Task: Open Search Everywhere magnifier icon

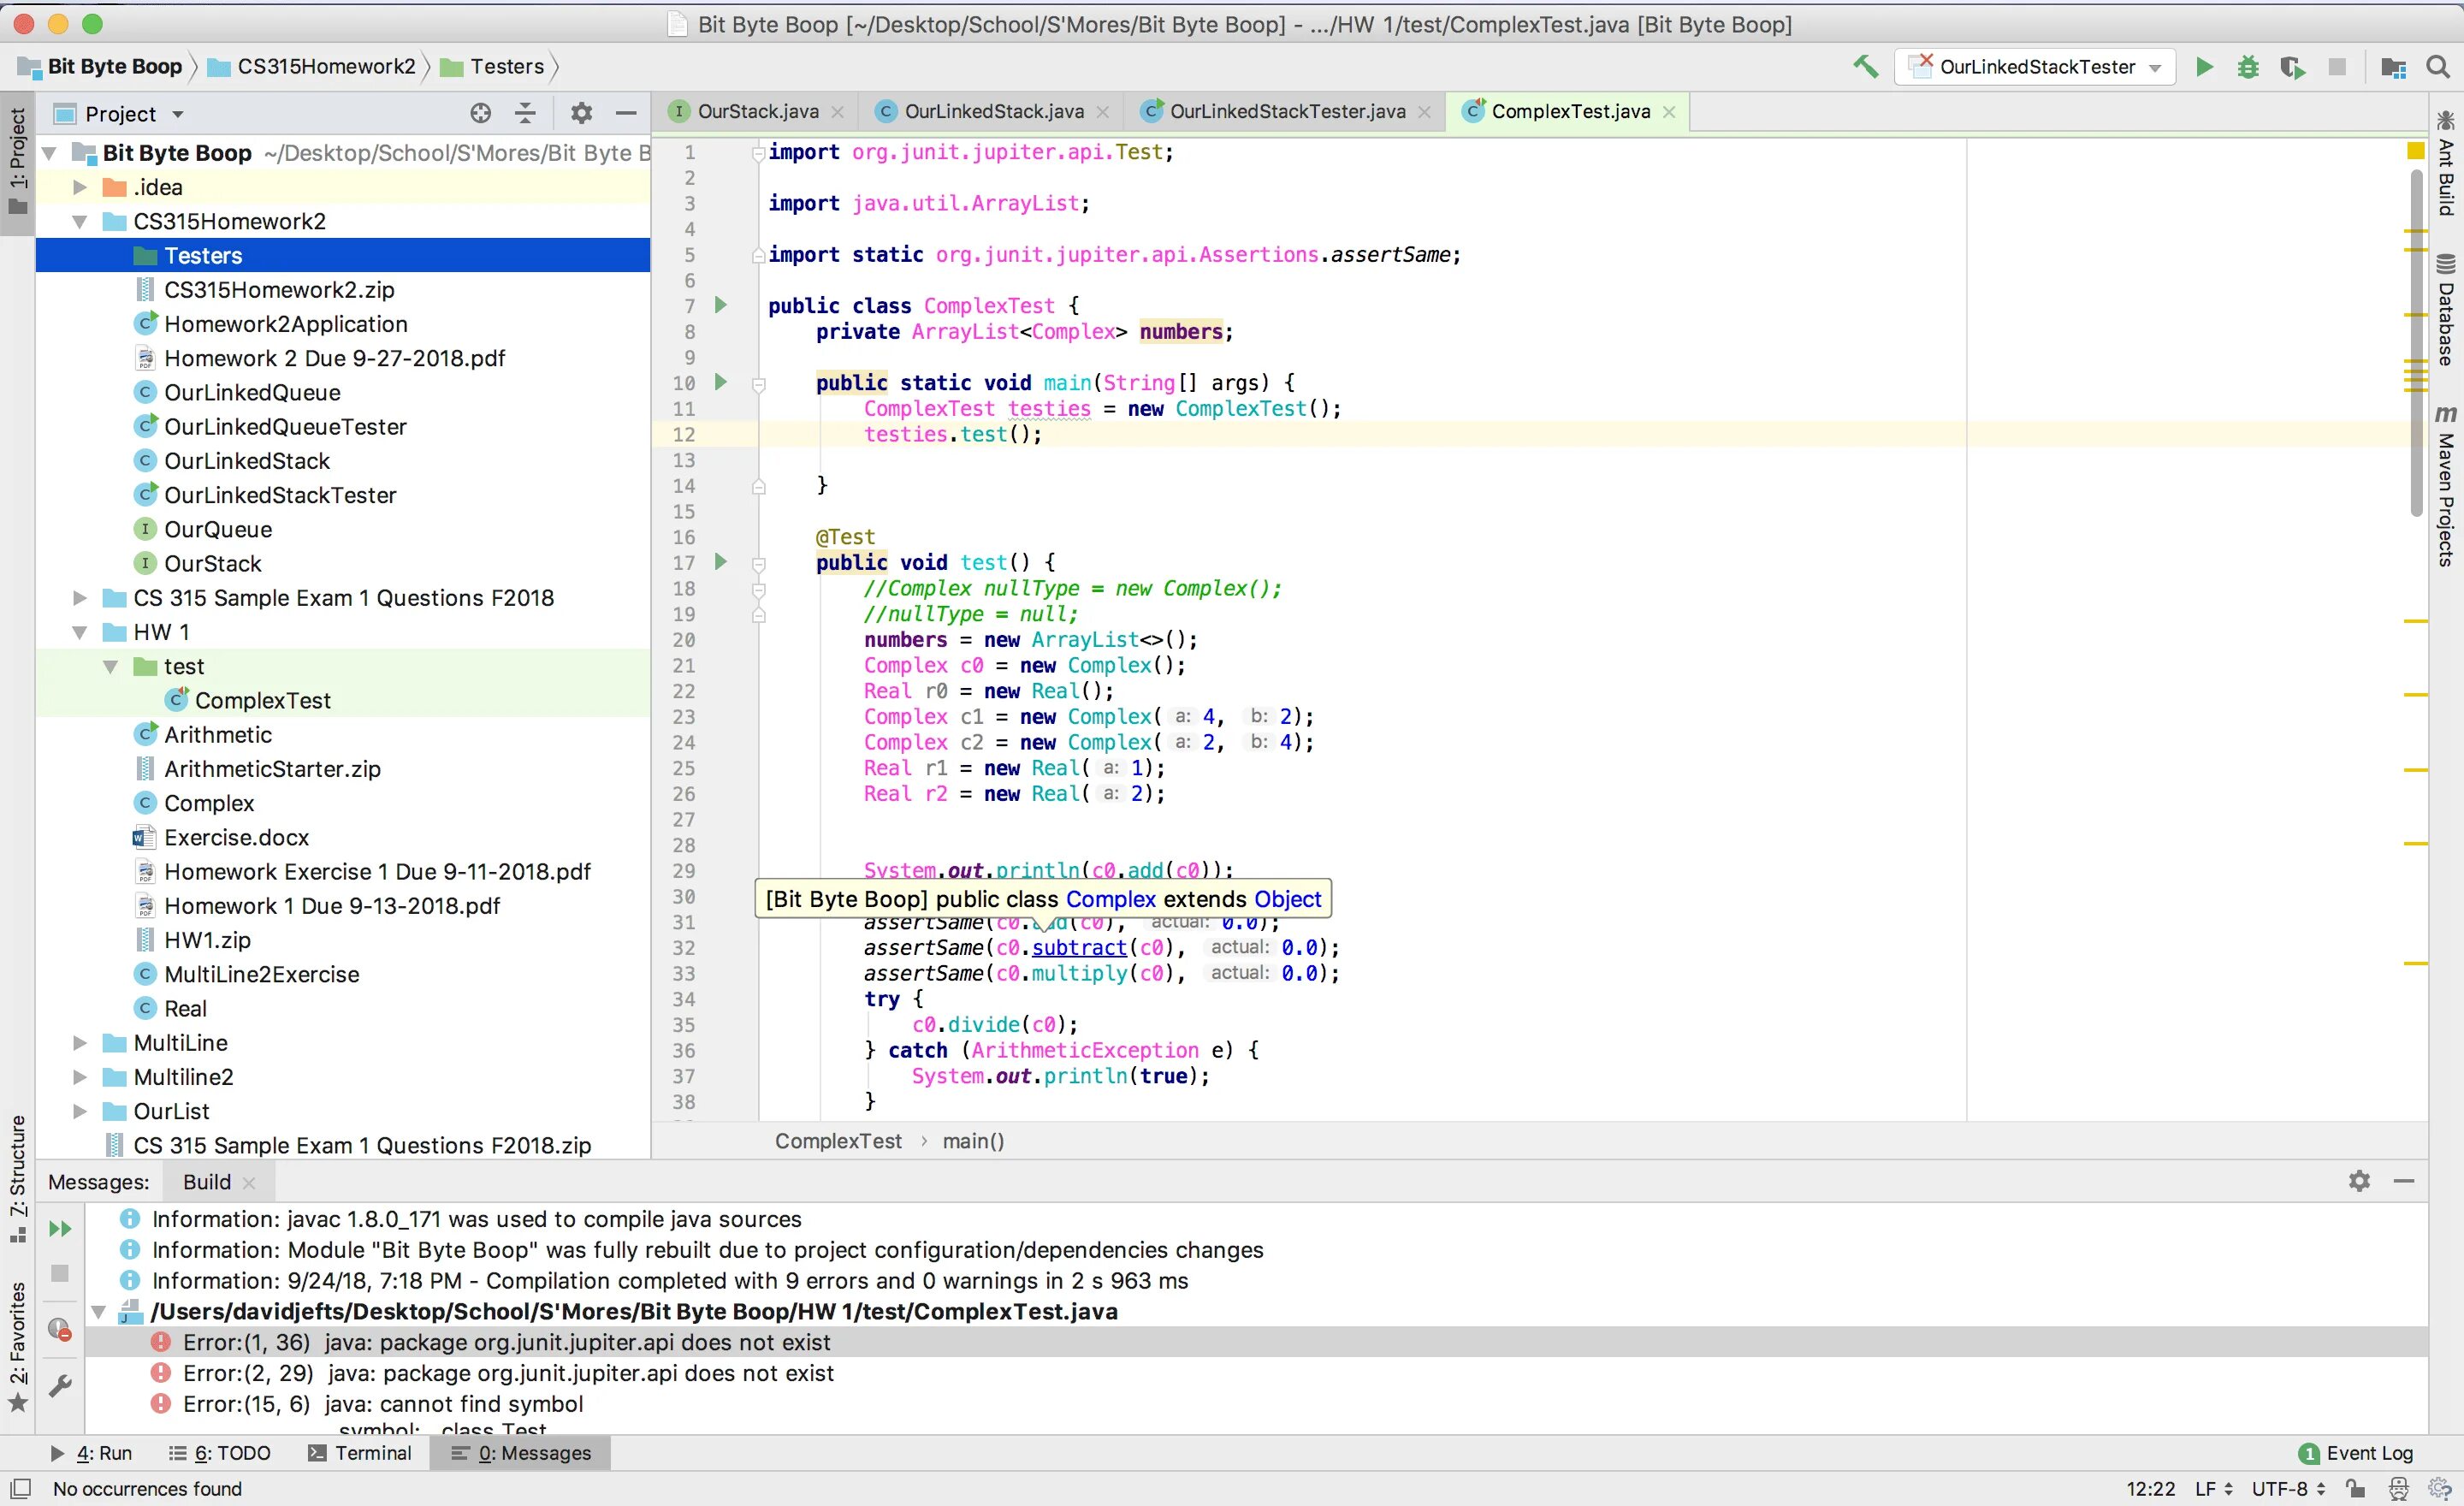Action: (2438, 67)
